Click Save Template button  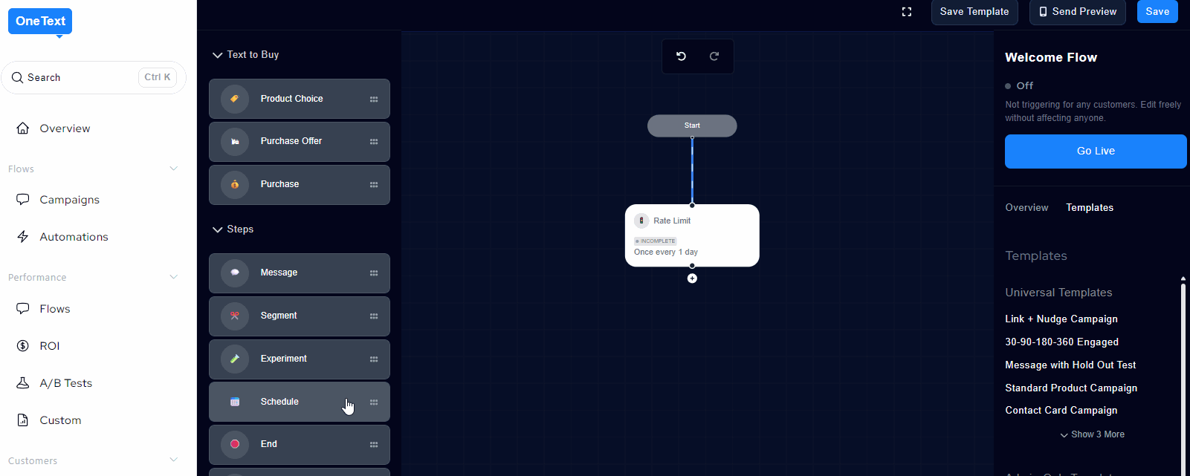[974, 12]
